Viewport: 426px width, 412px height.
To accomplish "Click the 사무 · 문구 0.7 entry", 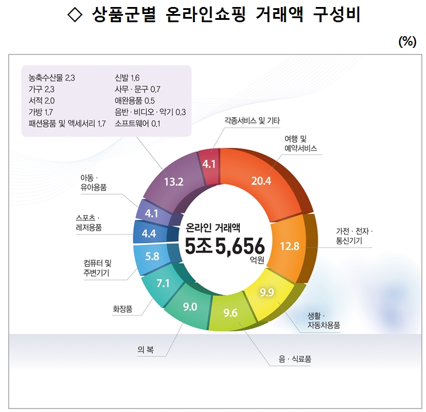I will [138, 89].
